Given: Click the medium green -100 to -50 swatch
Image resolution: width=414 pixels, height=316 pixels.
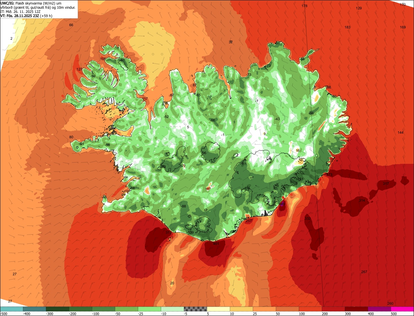Looking at the screenshot, I should pyautogui.click(x=103, y=309).
